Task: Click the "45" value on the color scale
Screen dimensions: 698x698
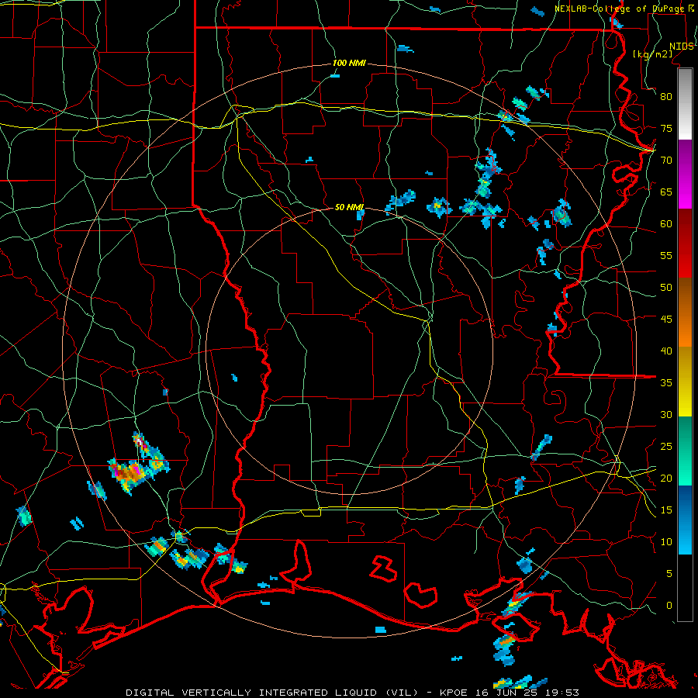Action: [666, 320]
